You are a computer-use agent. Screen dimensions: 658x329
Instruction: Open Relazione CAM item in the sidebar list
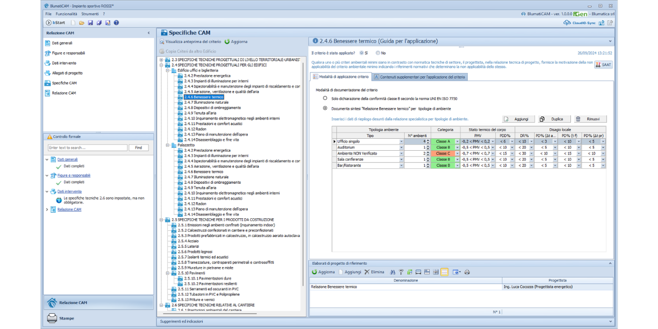(x=60, y=93)
